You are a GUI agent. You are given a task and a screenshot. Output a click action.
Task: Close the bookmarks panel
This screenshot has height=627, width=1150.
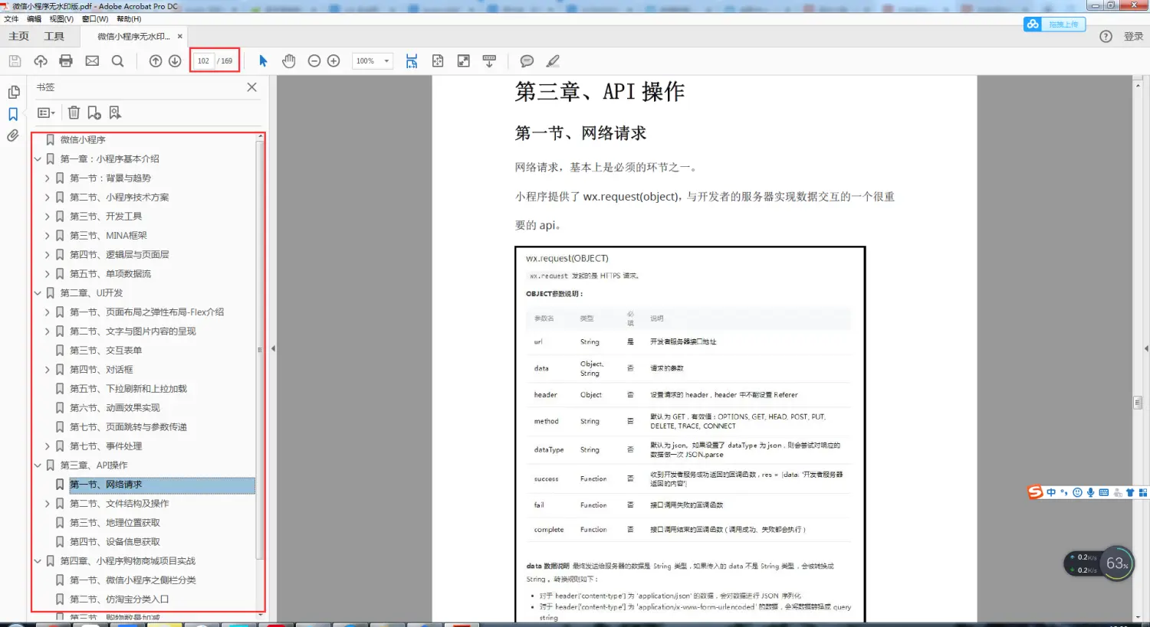click(251, 87)
